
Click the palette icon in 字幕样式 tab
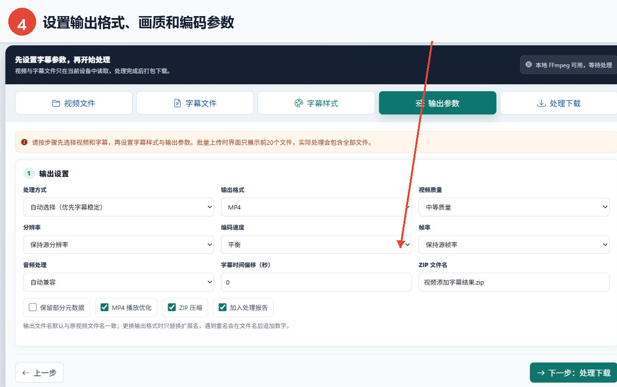(x=299, y=103)
